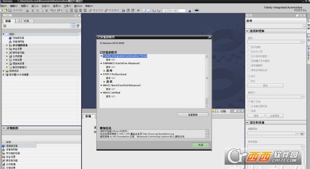Select the 向下 radio button
The width and height of the screenshot is (310, 169).
249,76
